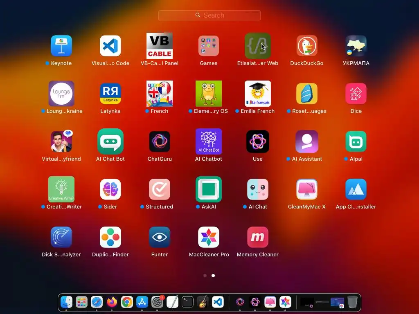Open ChatGuru icon in the Dock
419x314 pixels.
(x=240, y=302)
